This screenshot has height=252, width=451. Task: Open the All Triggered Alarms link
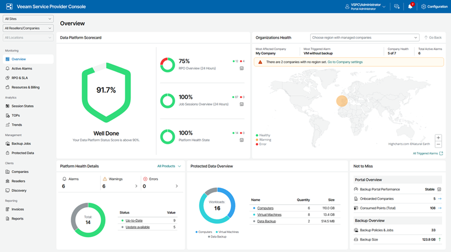coord(427,153)
